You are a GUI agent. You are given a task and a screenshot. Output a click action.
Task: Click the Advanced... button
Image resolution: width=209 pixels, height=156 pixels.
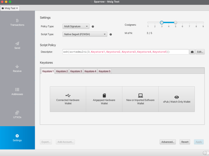pyautogui.click(x=168, y=142)
